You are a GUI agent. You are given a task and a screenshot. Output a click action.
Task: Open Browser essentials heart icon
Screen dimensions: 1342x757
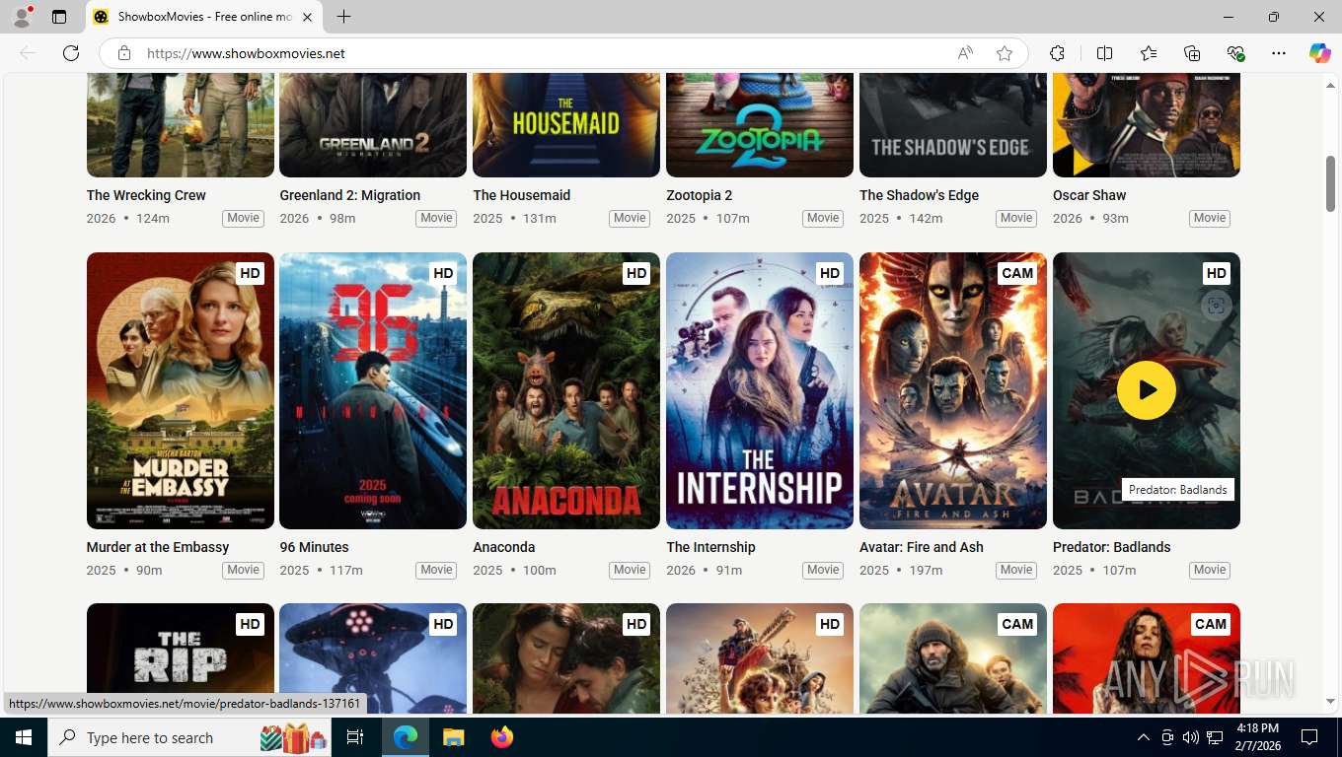(1235, 53)
